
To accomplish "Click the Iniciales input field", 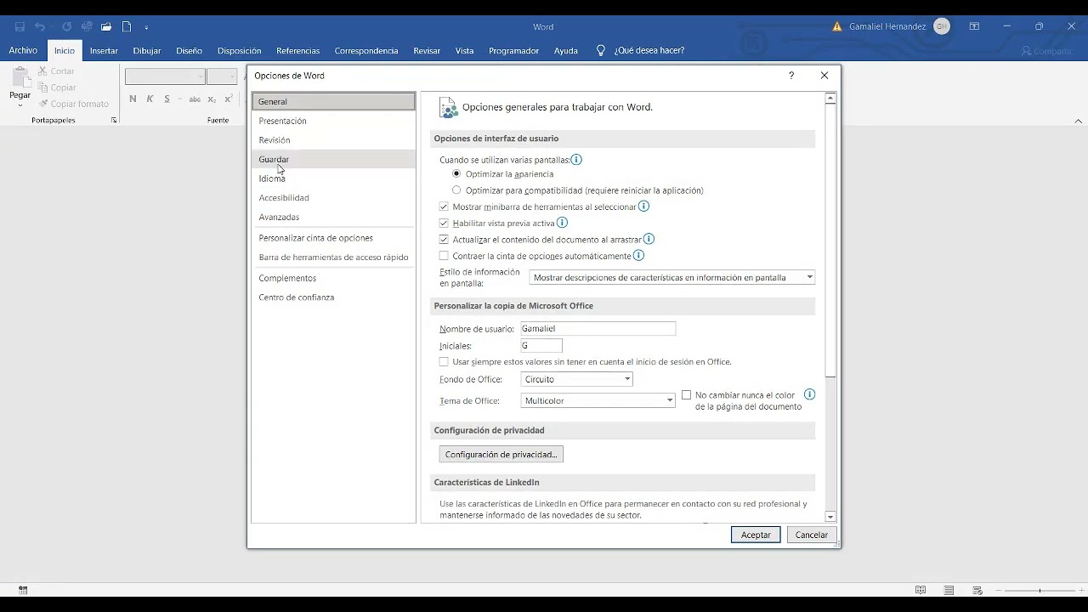I will pyautogui.click(x=541, y=346).
